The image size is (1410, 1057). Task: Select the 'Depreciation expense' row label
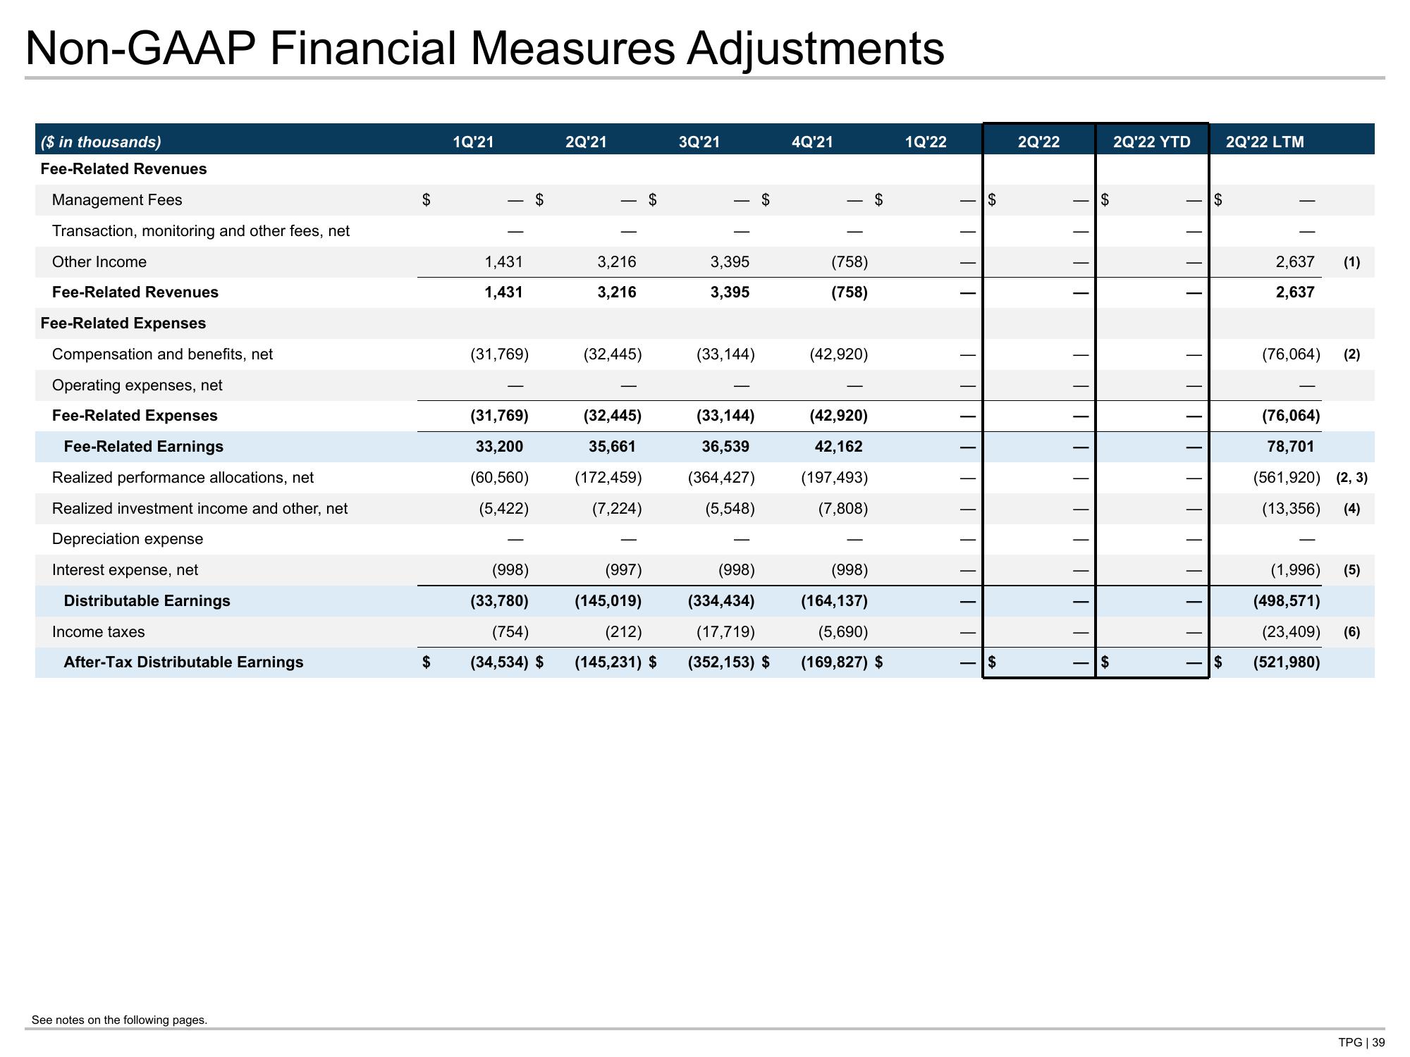point(128,539)
